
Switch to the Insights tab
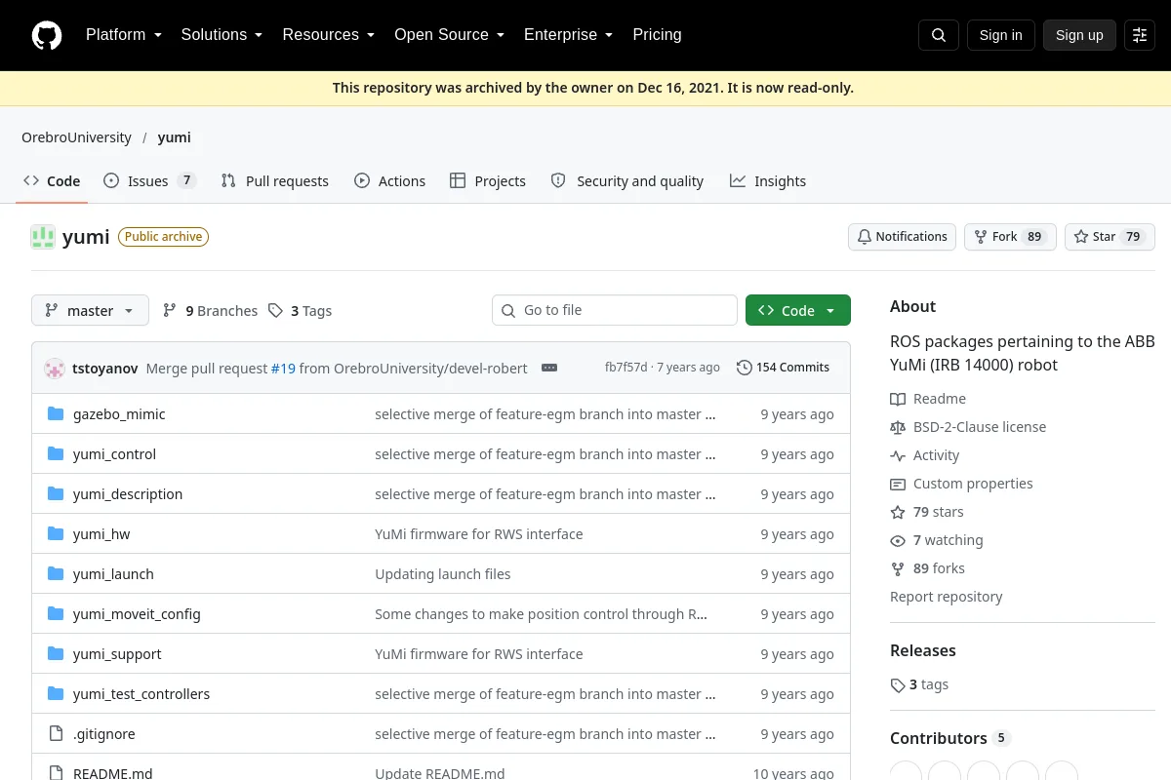768,181
